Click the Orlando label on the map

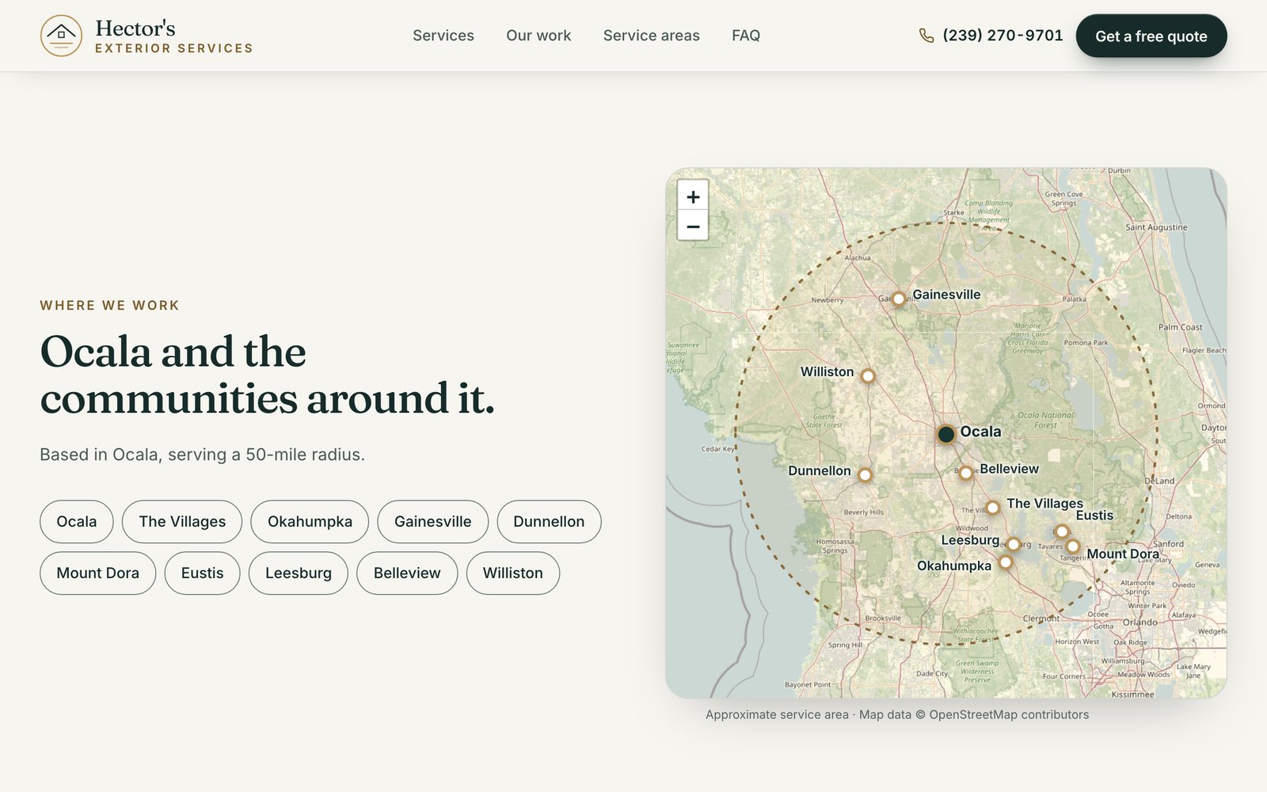tap(1140, 622)
